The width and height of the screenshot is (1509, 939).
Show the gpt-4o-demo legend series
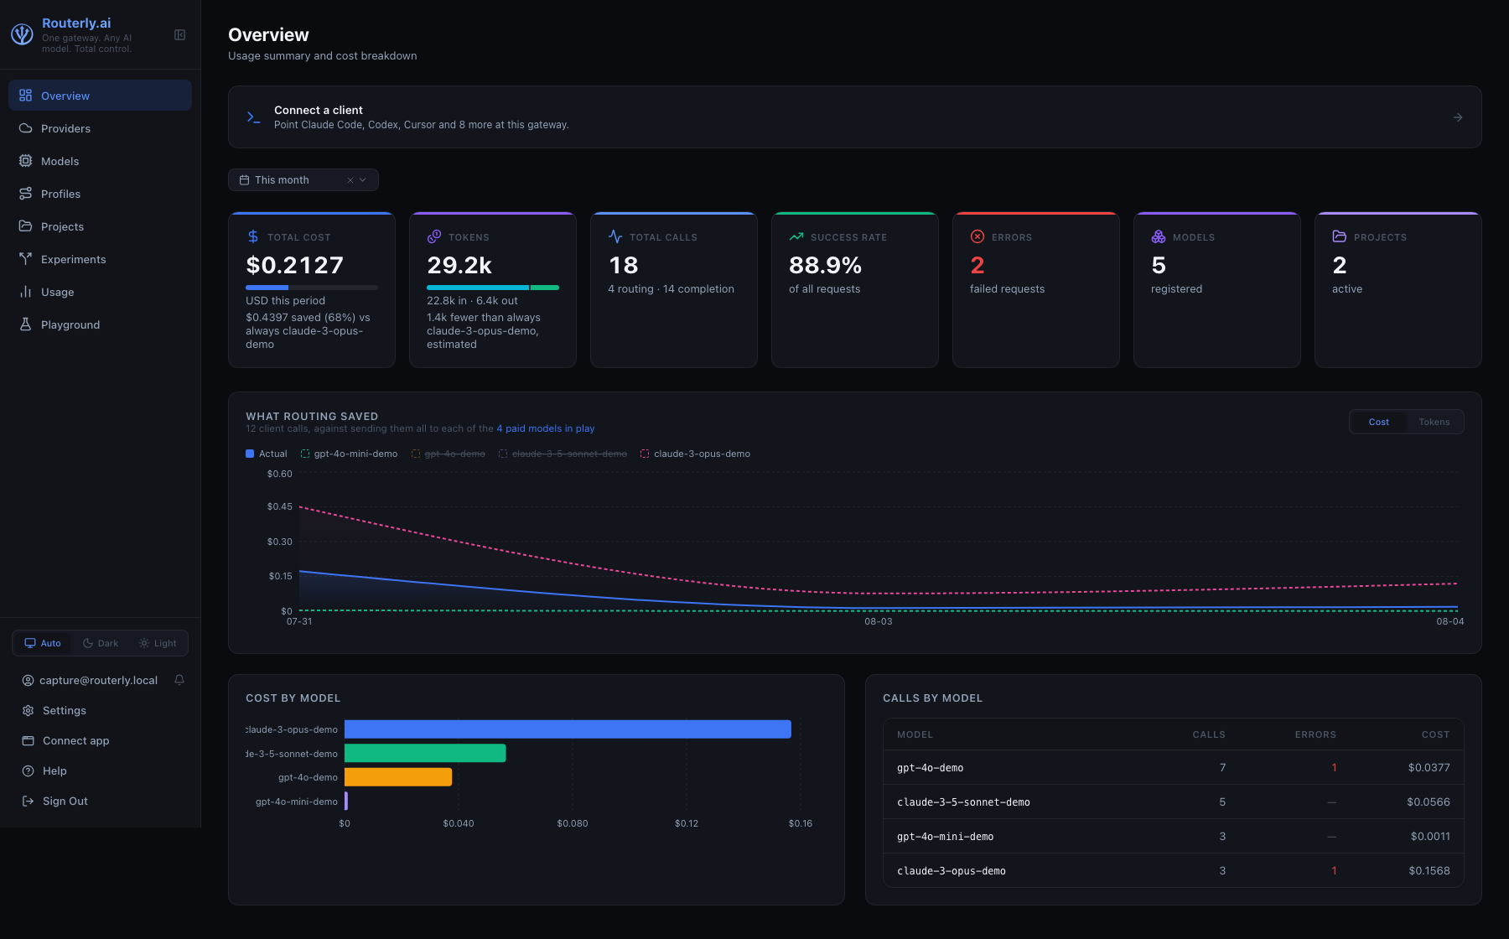tap(449, 454)
